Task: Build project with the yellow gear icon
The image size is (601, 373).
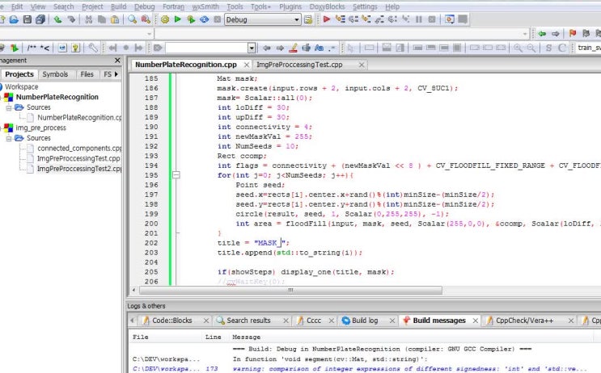Action: click(x=165, y=19)
